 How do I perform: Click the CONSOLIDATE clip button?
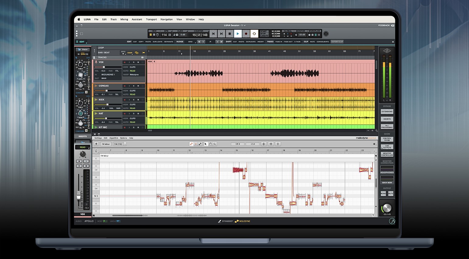tap(323, 42)
